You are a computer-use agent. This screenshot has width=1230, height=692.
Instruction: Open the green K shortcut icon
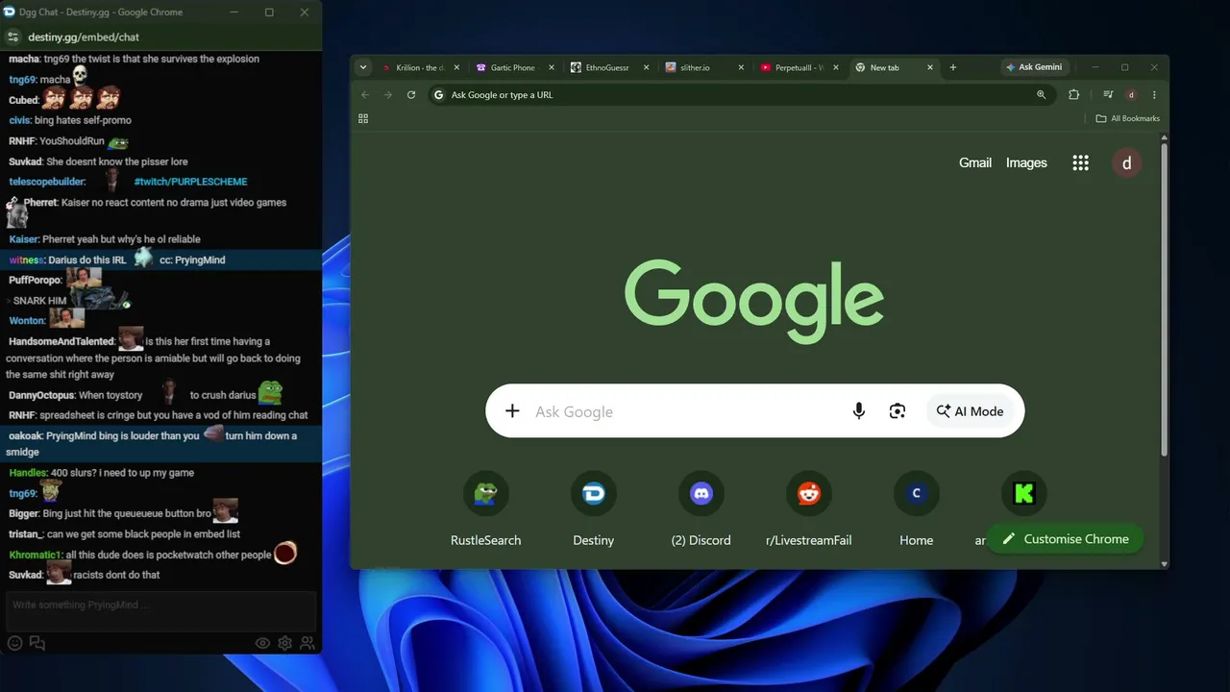tap(1023, 493)
